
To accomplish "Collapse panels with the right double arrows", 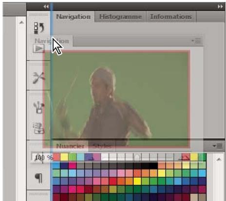I will point(220,7).
